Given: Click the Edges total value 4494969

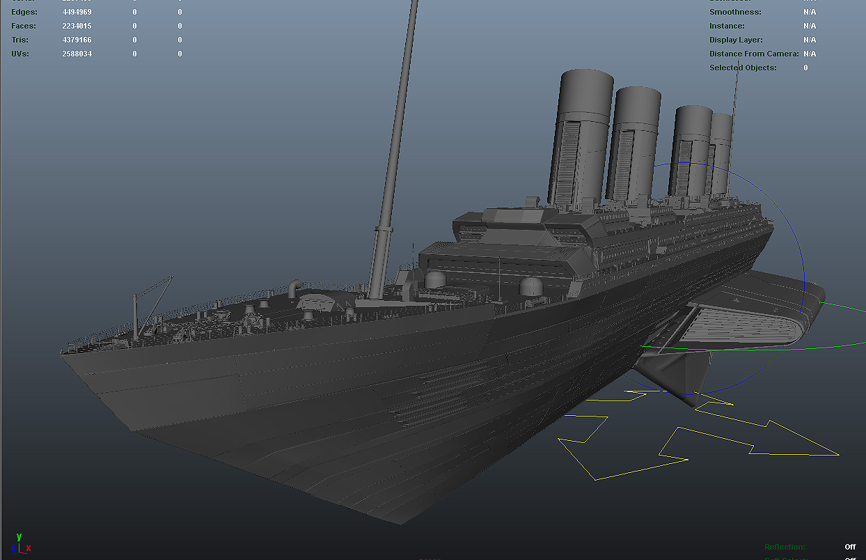Looking at the screenshot, I should (77, 12).
